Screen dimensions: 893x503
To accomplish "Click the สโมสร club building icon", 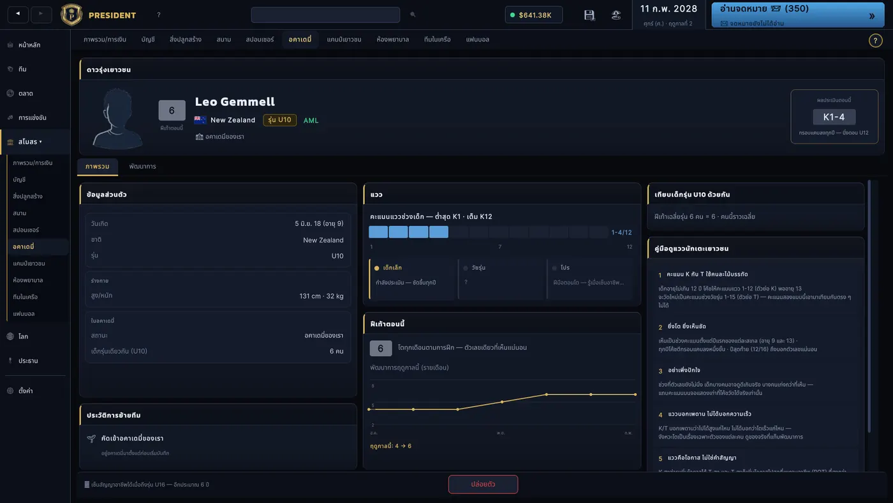I will tap(10, 142).
